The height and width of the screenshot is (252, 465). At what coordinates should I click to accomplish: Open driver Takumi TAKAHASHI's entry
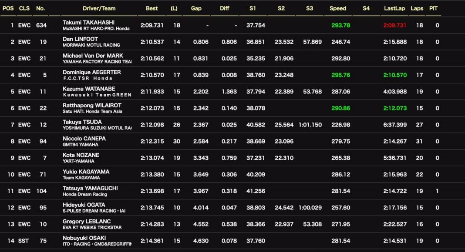(88, 23)
